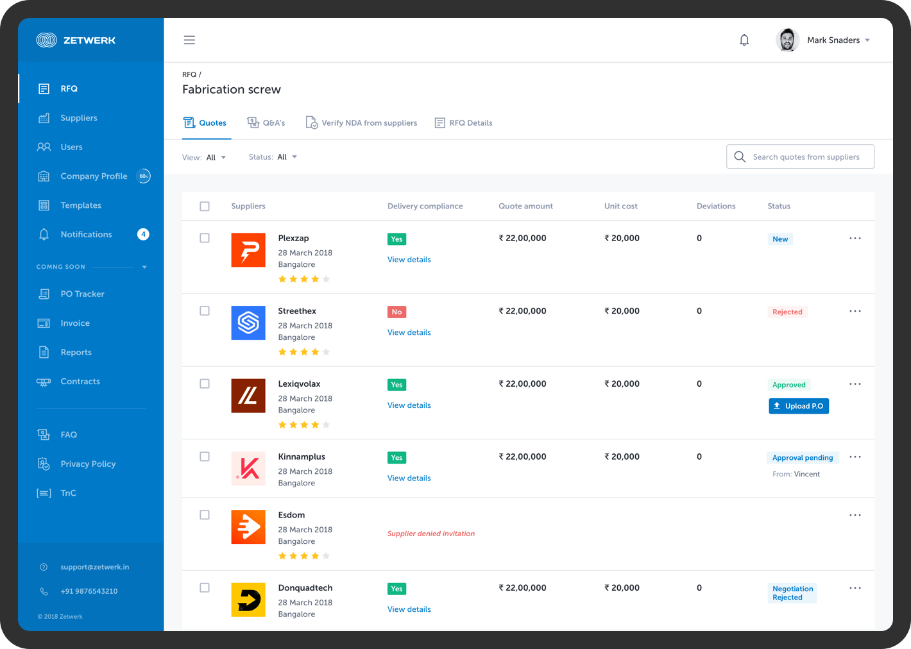Select the Lexiqvolax row checkbox

[x=205, y=383]
